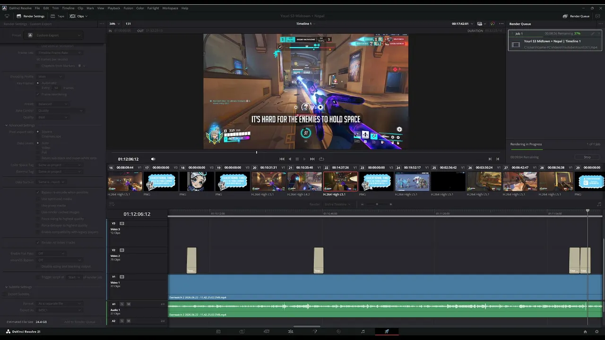Mute audio track A1
605x340 pixels.
tap(129, 304)
